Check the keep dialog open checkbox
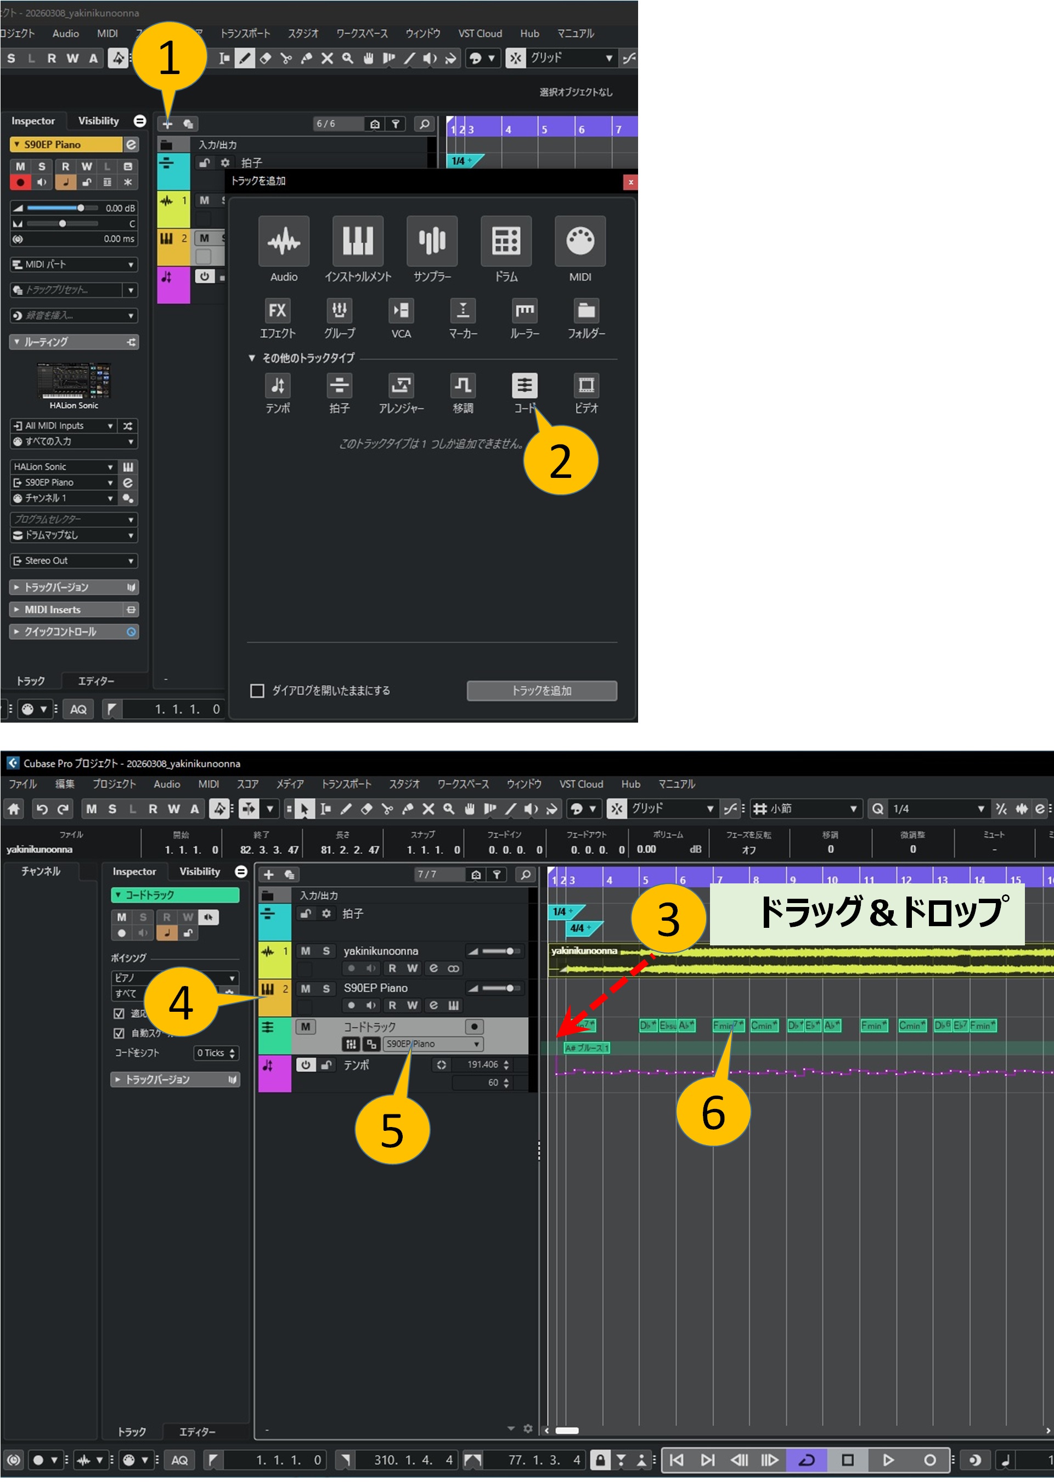The height and width of the screenshot is (1482, 1054). pos(257,691)
